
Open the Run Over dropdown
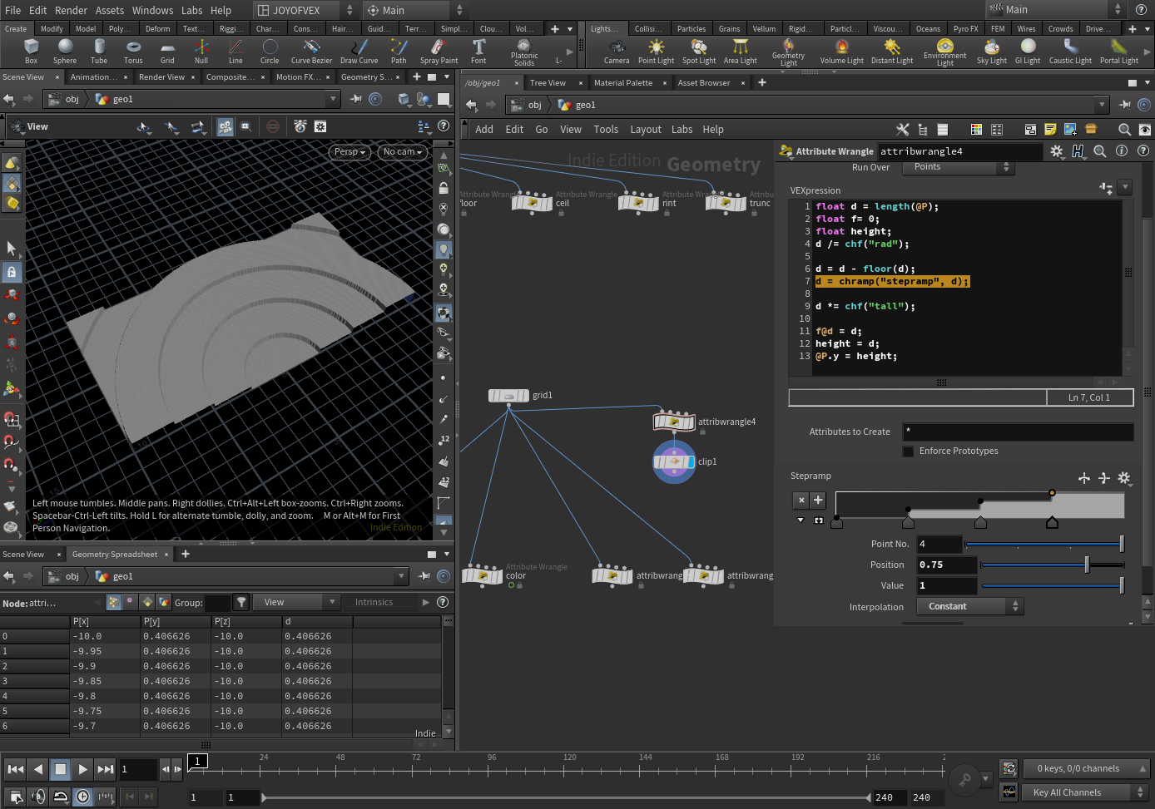tap(960, 167)
